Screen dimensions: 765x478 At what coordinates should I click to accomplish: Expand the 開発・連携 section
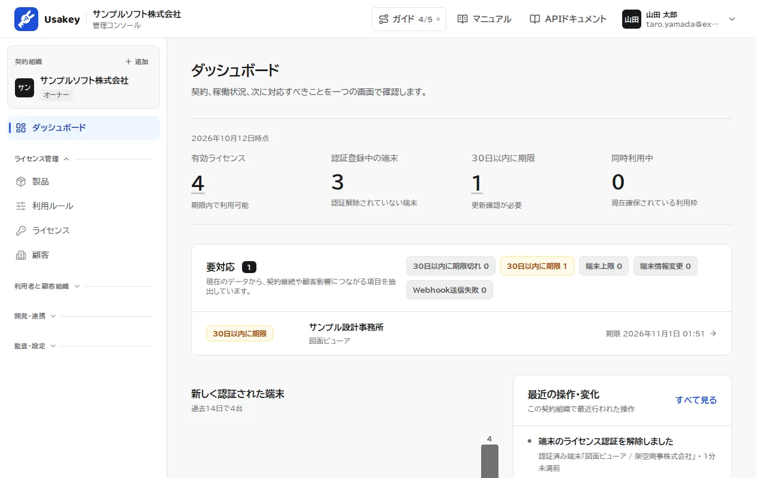(35, 316)
